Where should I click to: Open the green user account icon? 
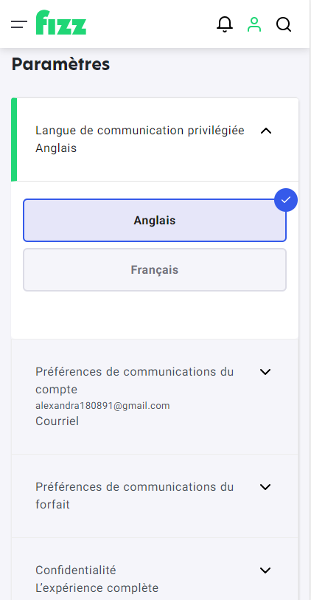(x=254, y=24)
